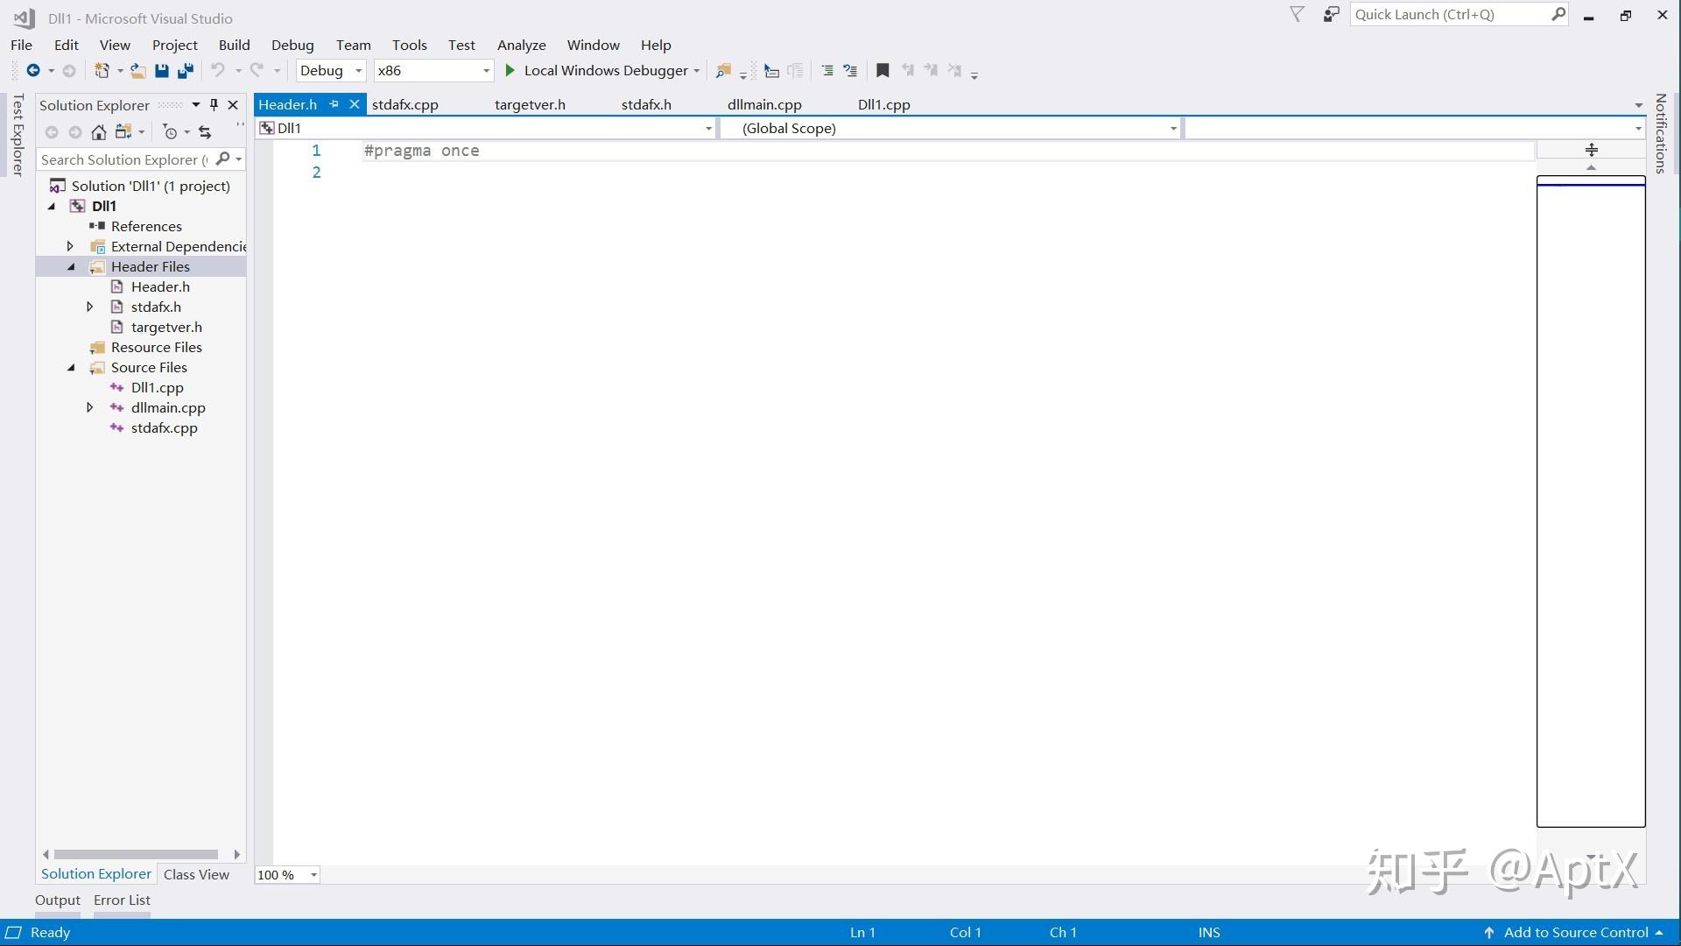Screen dimensions: 1681x946
Task: Expand the dllmain.cpp node
Action: (89, 407)
